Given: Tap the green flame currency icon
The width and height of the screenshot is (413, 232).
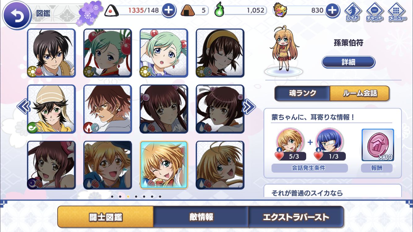Looking at the screenshot, I should pyautogui.click(x=219, y=10).
